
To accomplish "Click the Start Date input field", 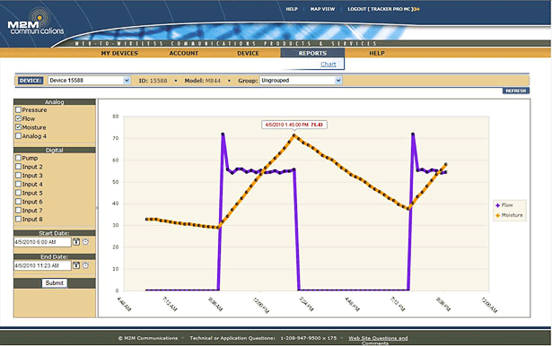I will click(42, 242).
